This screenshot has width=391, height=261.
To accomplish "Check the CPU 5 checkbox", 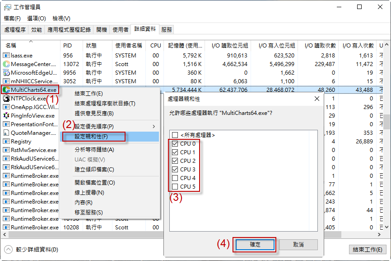I will [175, 186].
